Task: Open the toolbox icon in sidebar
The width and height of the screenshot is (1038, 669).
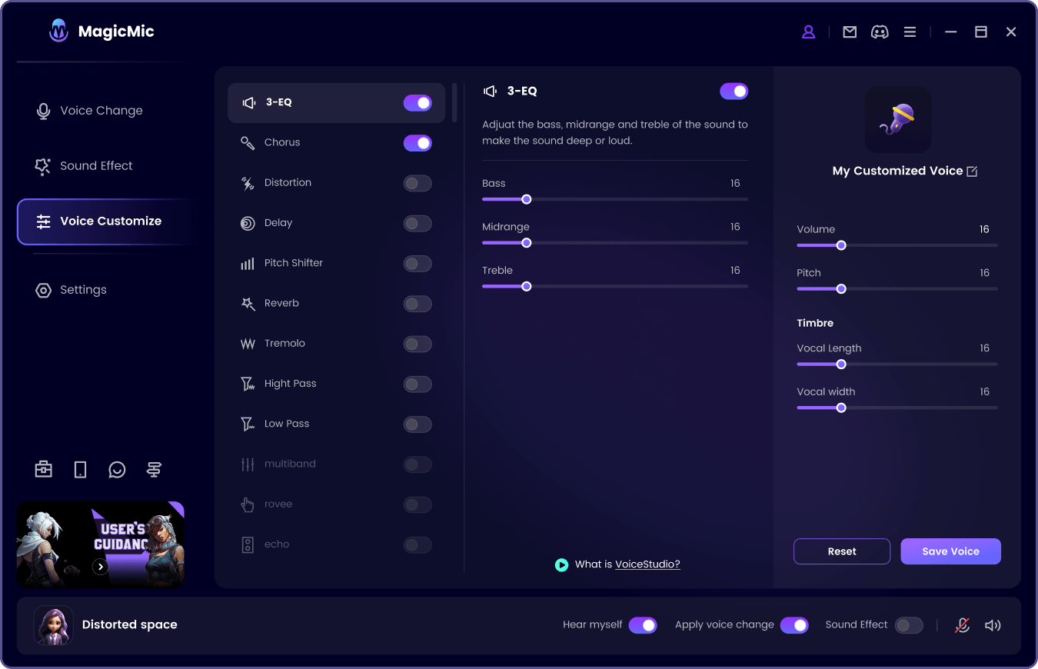Action: [x=44, y=469]
